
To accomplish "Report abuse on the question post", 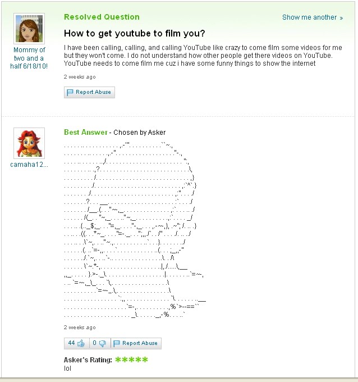I will [x=89, y=92].
